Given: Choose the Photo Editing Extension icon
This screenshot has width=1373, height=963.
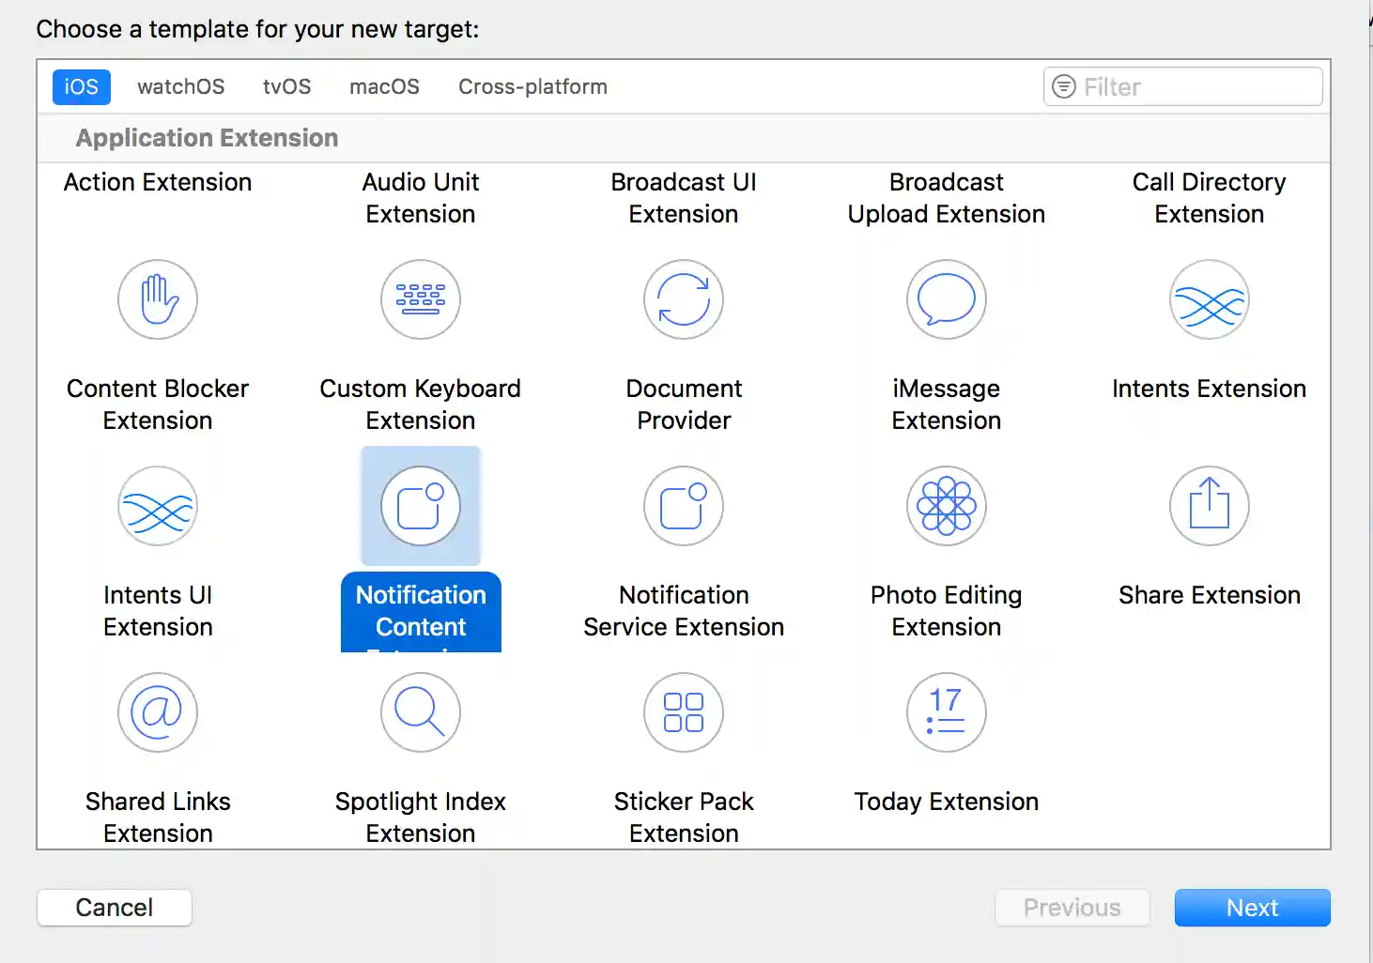Looking at the screenshot, I should coord(946,507).
